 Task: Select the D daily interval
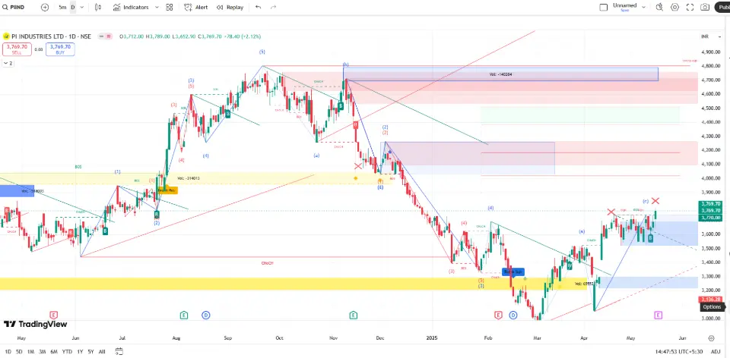coord(73,7)
